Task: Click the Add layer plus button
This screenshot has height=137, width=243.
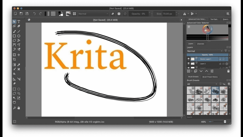Action: tap(189, 71)
